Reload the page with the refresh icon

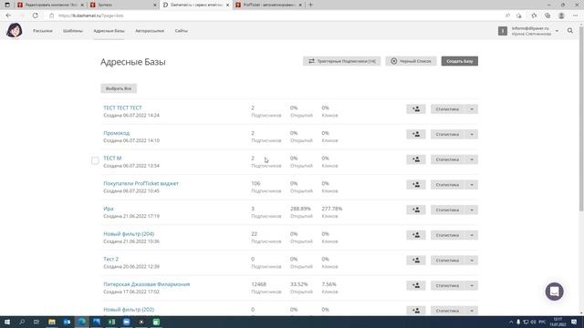click(x=35, y=15)
